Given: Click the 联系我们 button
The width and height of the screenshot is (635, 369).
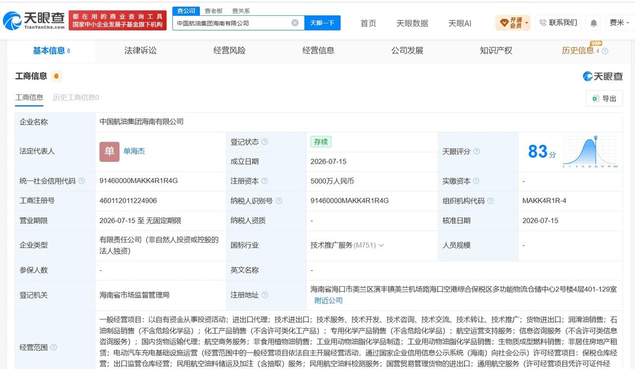Looking at the screenshot, I should (558, 23).
